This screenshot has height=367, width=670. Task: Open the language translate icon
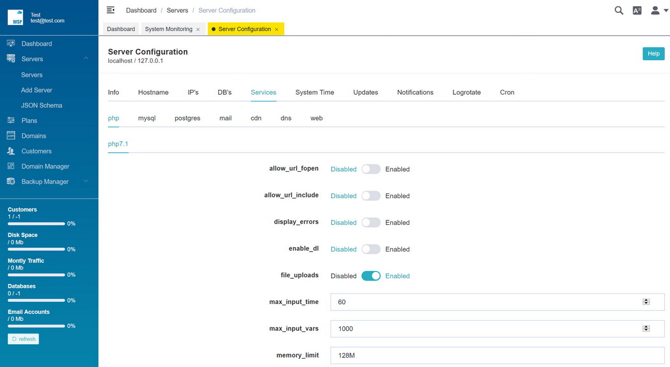click(637, 10)
